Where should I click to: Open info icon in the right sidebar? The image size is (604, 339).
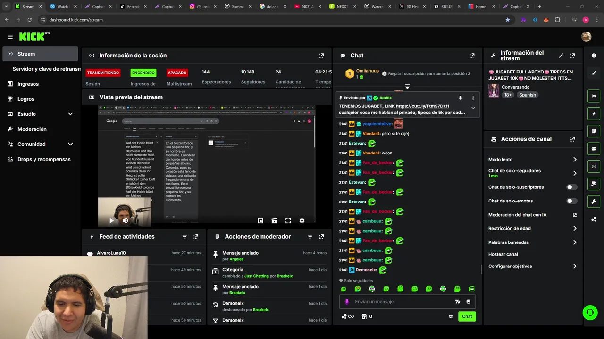(x=594, y=56)
